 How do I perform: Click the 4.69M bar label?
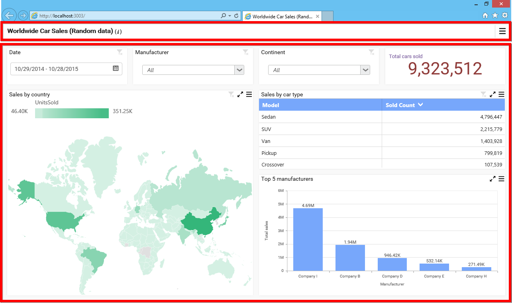tap(308, 205)
